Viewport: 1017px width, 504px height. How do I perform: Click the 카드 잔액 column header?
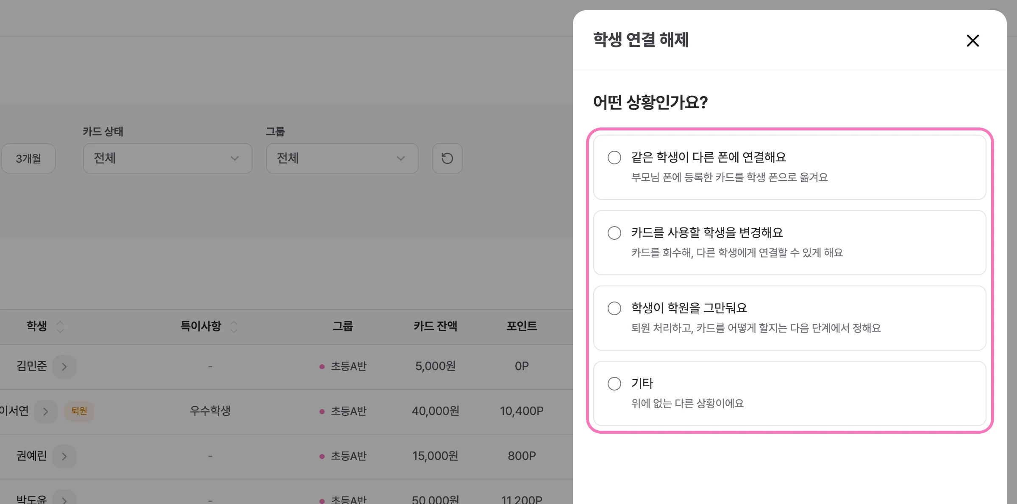click(435, 326)
